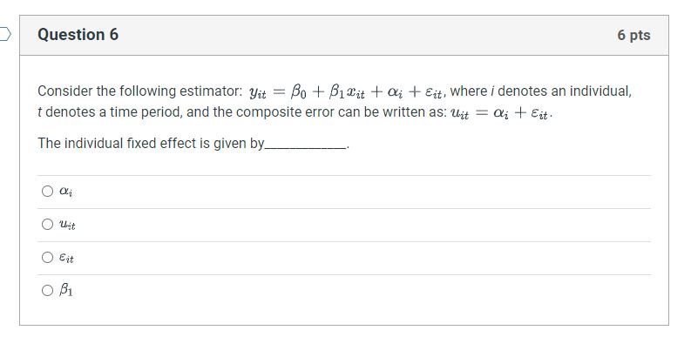
Task: Select the α_i radio button
Action: (47, 192)
